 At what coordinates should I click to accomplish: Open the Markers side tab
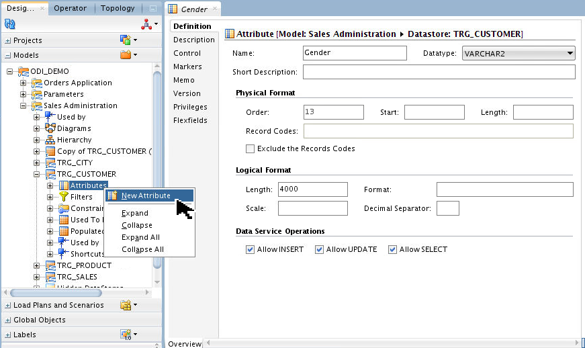click(187, 67)
